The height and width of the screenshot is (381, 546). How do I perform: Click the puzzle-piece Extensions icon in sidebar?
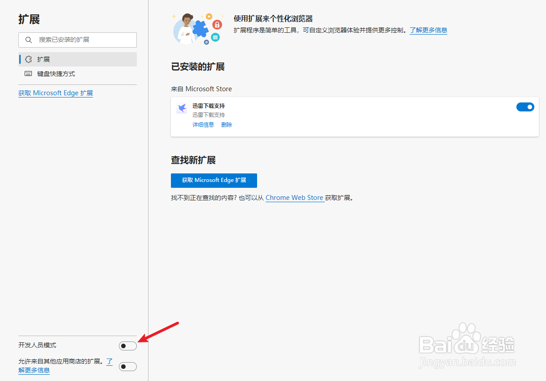point(29,59)
